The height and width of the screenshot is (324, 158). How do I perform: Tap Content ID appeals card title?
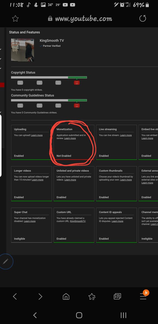[110, 212]
